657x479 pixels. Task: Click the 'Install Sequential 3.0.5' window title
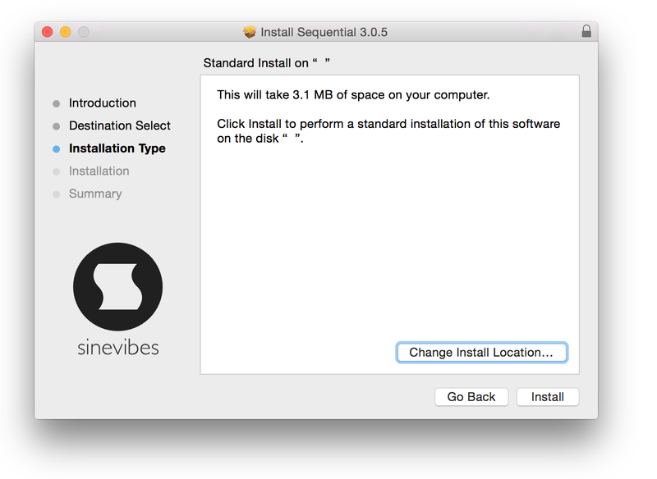324,32
